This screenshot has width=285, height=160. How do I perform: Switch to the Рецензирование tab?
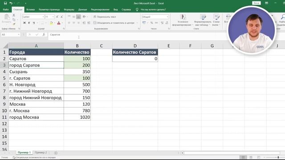(100, 9)
